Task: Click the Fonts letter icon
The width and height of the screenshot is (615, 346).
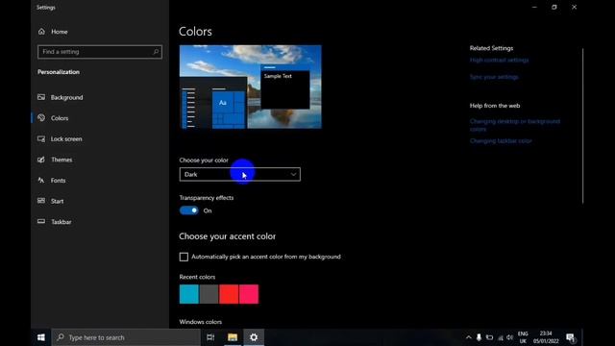Action: pyautogui.click(x=41, y=180)
